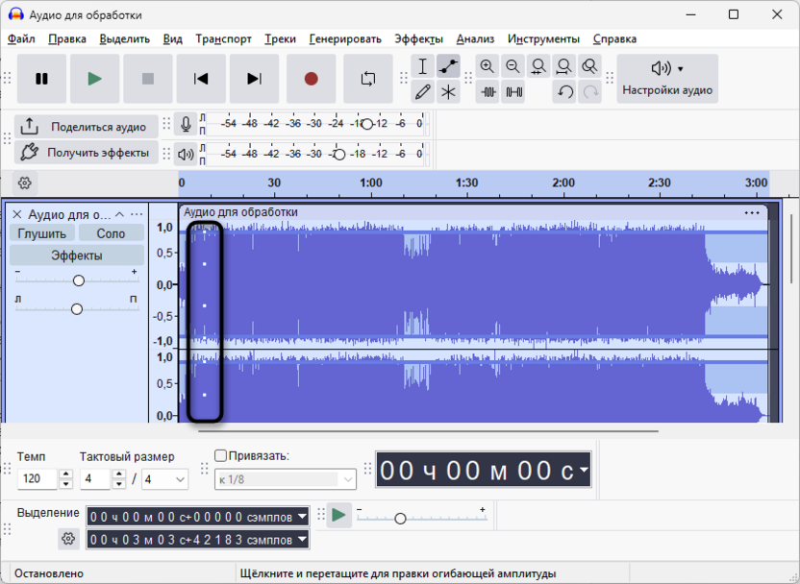Enable the Привязать snapping checkbox
Viewport: 800px width, 584px height.
(x=220, y=455)
